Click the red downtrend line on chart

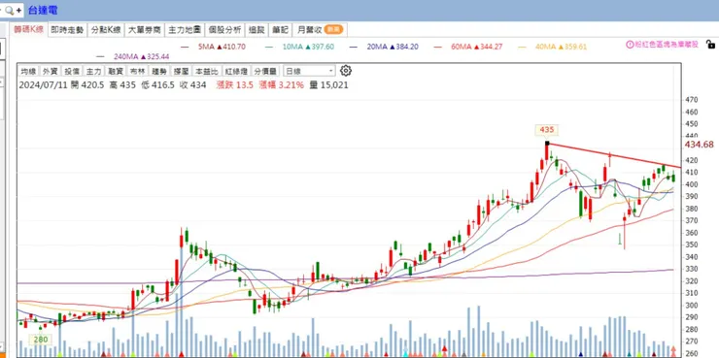point(614,155)
